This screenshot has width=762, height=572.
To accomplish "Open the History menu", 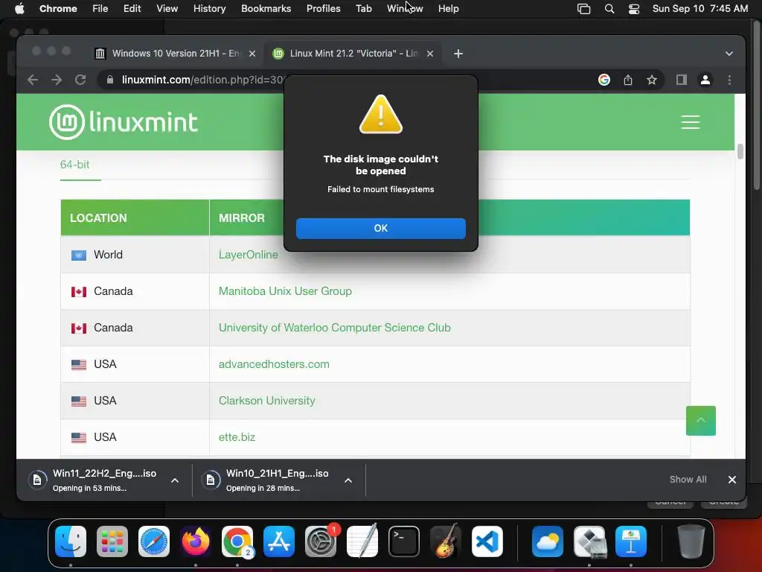I will 209,8.
